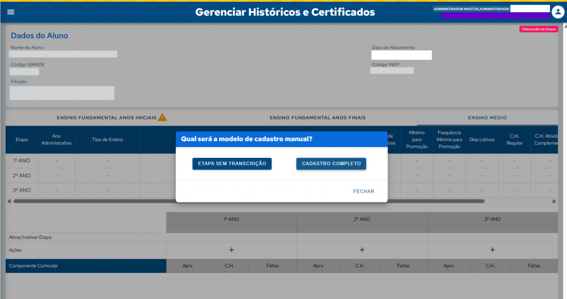Click the pink último build badge

[x=538, y=29]
